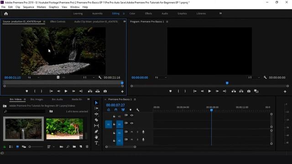Open the Sequence menu
This screenshot has width=292, height=164.
[28, 7]
